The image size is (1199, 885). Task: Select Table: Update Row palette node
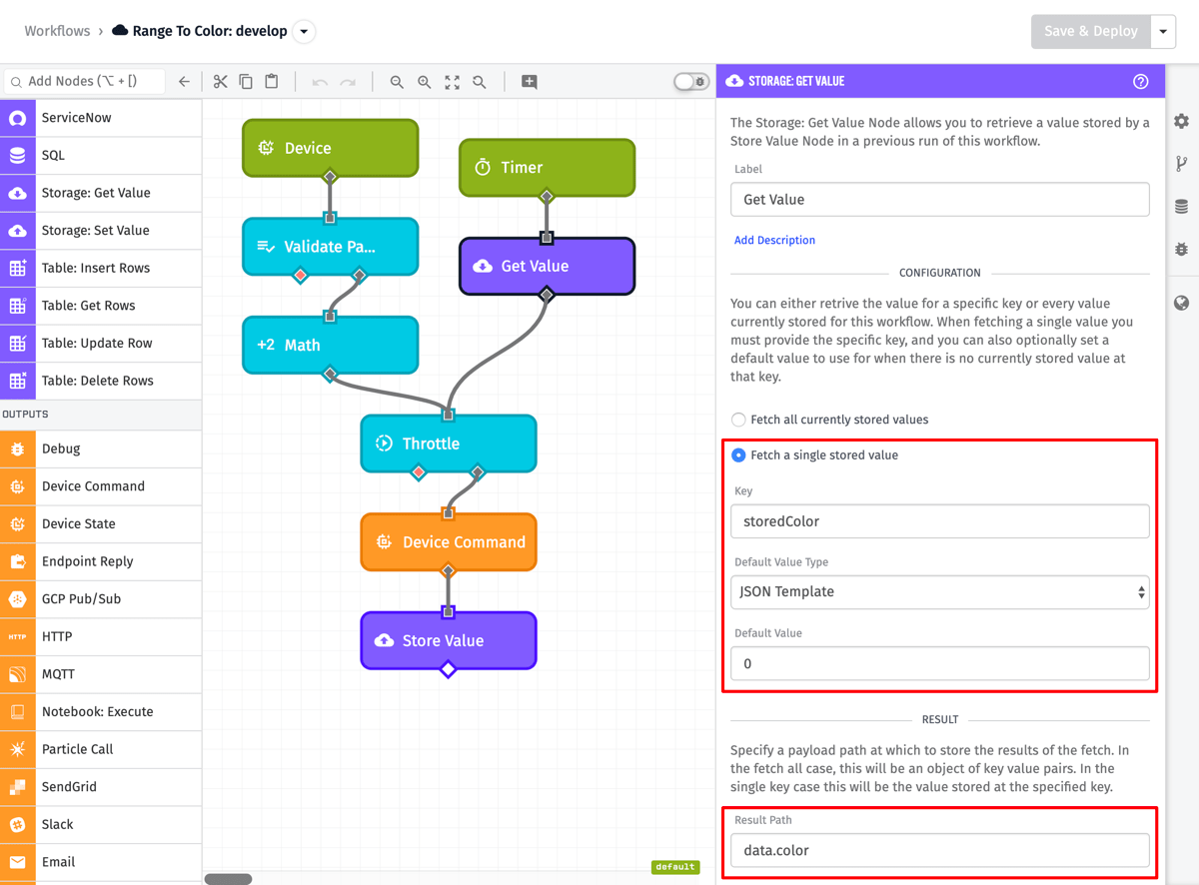click(x=101, y=343)
